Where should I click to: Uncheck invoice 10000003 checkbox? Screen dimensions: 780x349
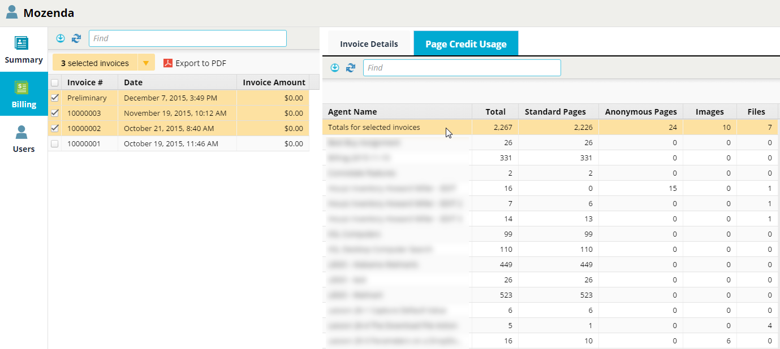[55, 113]
